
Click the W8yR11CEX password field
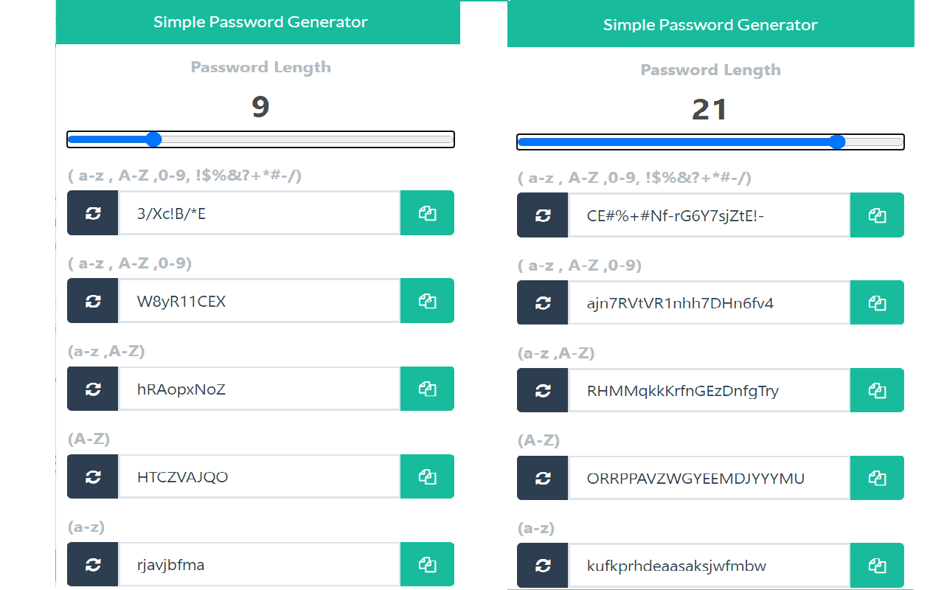point(259,301)
